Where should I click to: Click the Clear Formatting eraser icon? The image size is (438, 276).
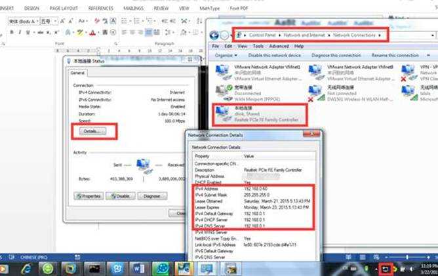(97, 21)
